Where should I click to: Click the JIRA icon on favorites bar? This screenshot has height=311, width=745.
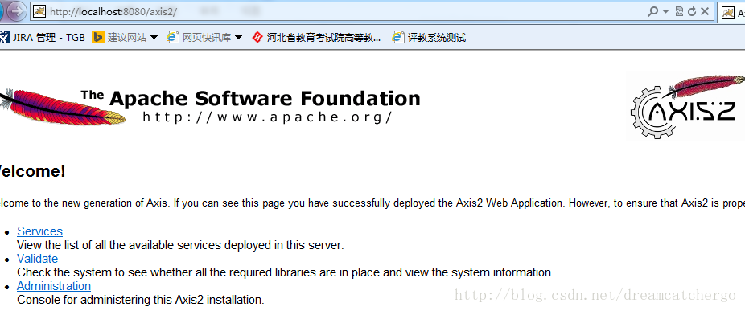tap(4, 37)
